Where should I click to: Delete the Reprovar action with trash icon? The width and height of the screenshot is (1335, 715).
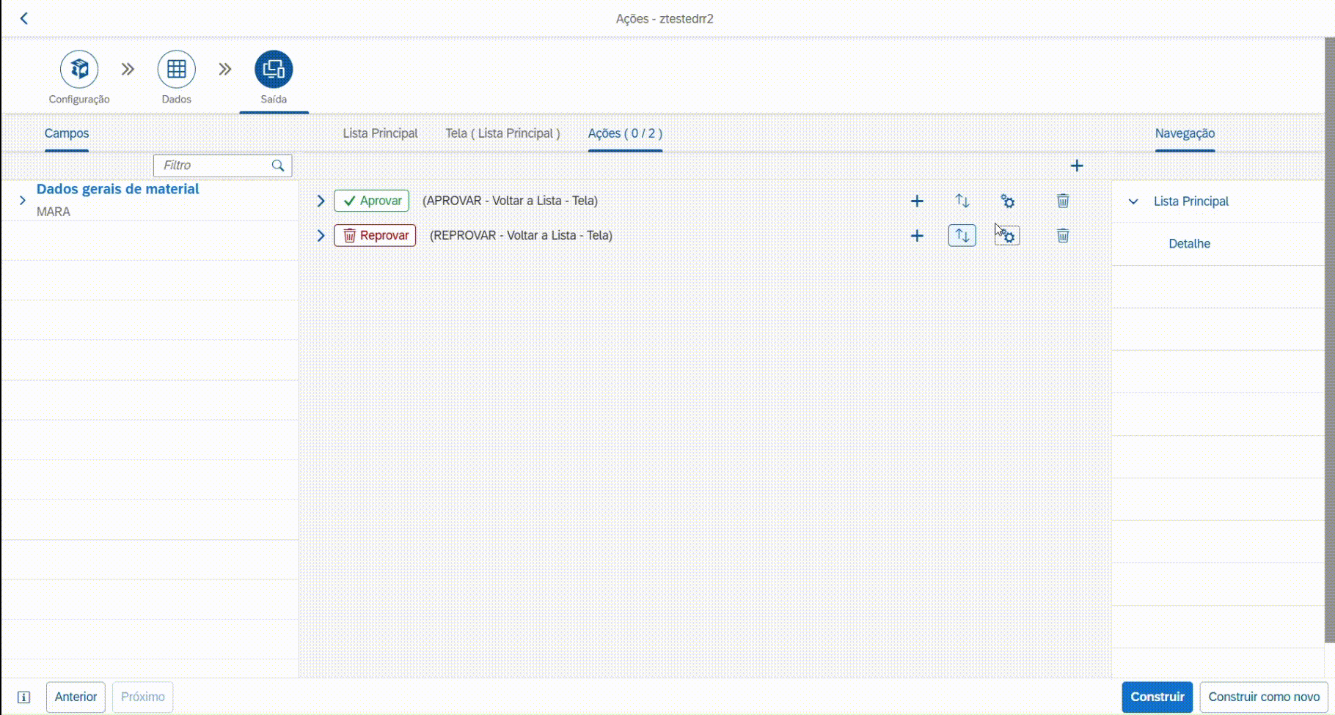tap(1063, 236)
